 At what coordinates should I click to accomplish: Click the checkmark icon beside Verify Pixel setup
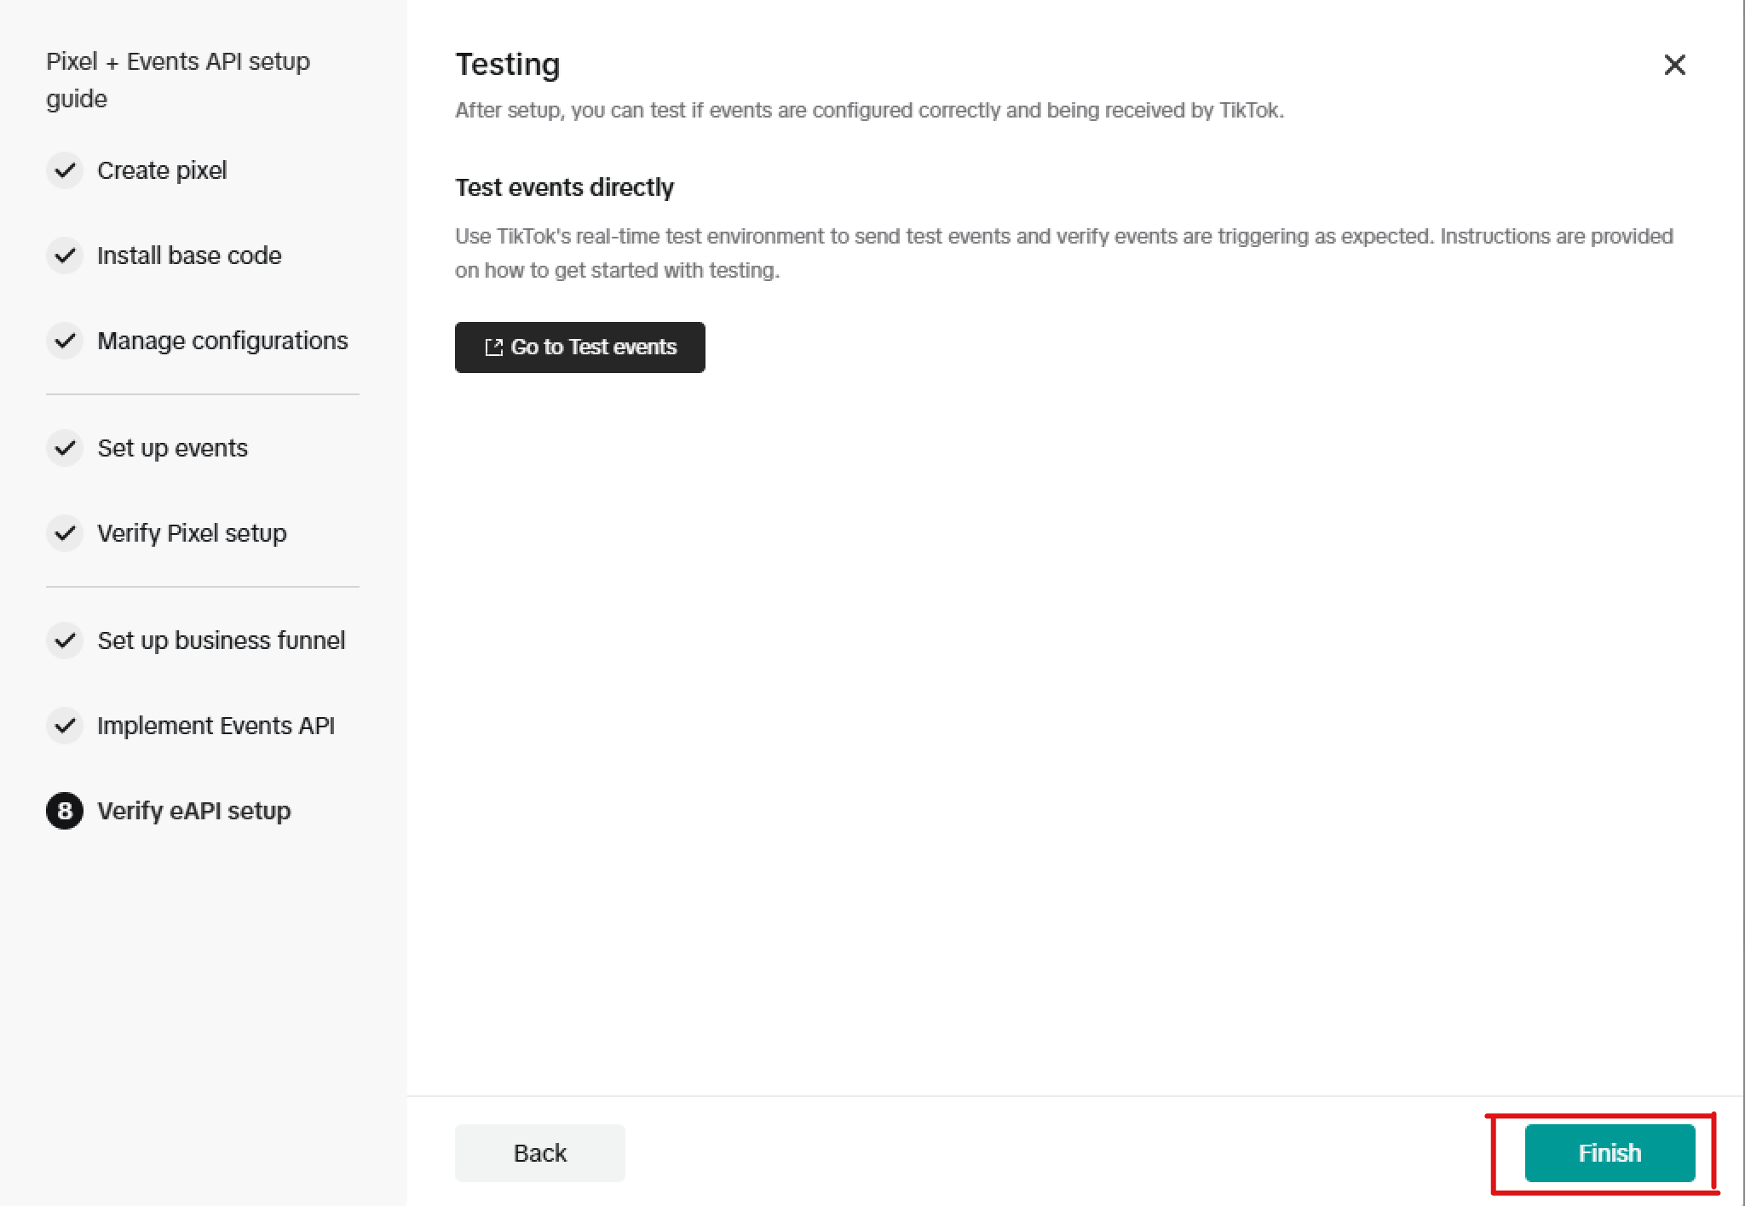[x=65, y=533]
